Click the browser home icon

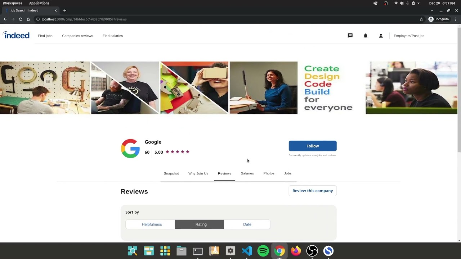[28, 19]
